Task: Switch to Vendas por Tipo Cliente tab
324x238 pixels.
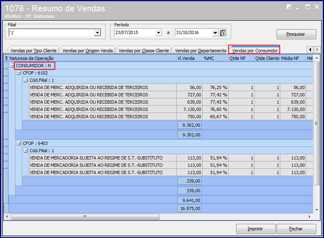Action: pos(34,51)
